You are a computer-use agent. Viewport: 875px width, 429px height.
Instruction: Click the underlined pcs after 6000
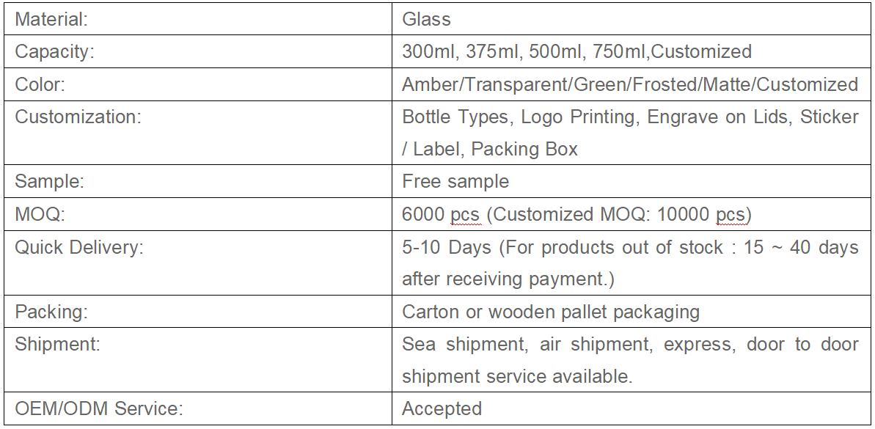coord(465,216)
